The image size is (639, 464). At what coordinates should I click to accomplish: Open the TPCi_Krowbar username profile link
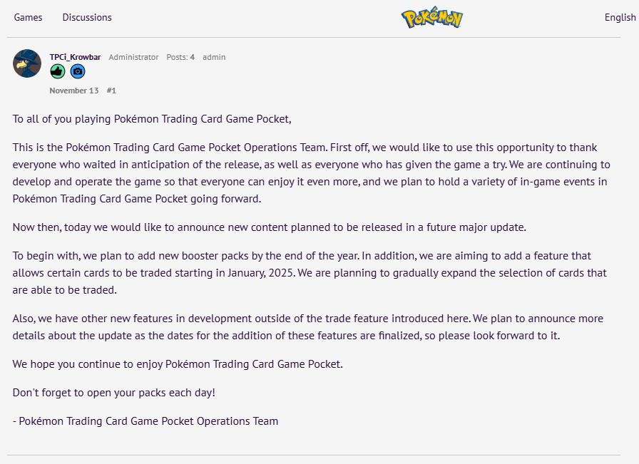[x=75, y=57]
